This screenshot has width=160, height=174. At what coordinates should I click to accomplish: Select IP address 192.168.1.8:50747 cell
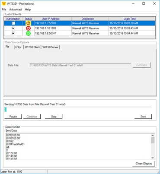[53, 33]
